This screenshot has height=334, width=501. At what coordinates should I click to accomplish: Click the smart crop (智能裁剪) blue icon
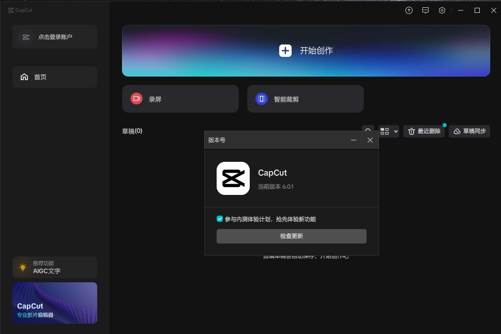point(262,99)
